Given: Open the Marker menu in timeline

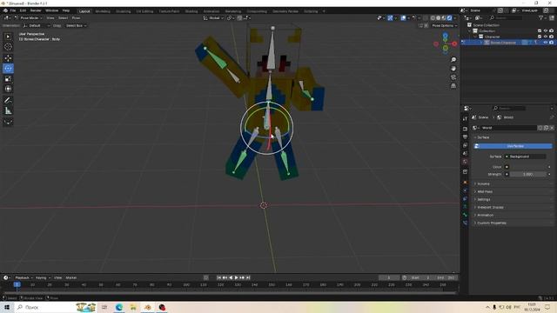Looking at the screenshot, I should pos(71,278).
